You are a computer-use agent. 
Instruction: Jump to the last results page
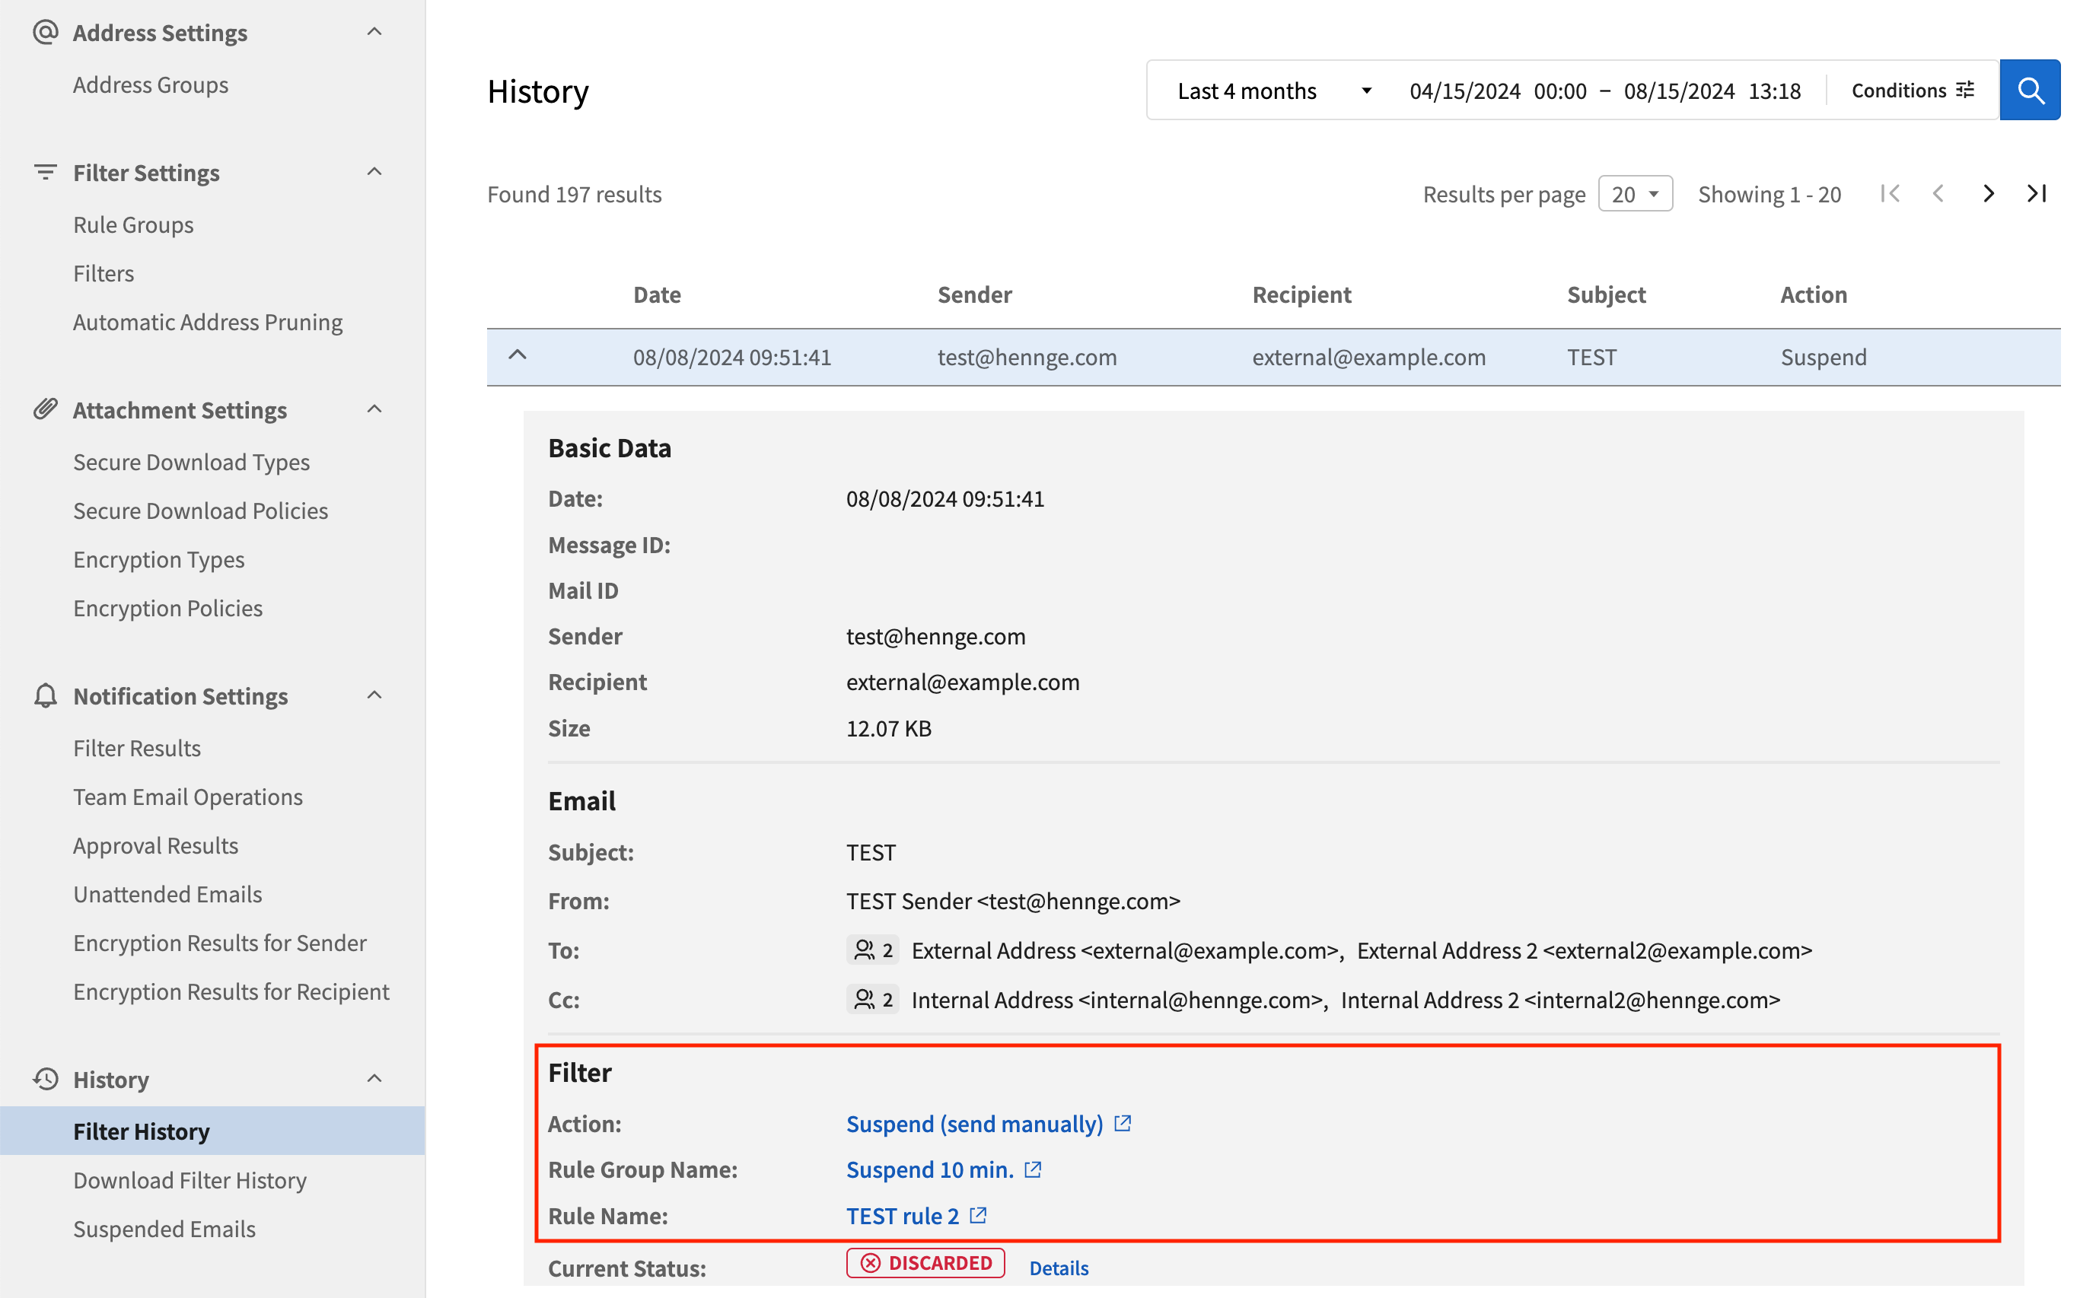(2037, 194)
